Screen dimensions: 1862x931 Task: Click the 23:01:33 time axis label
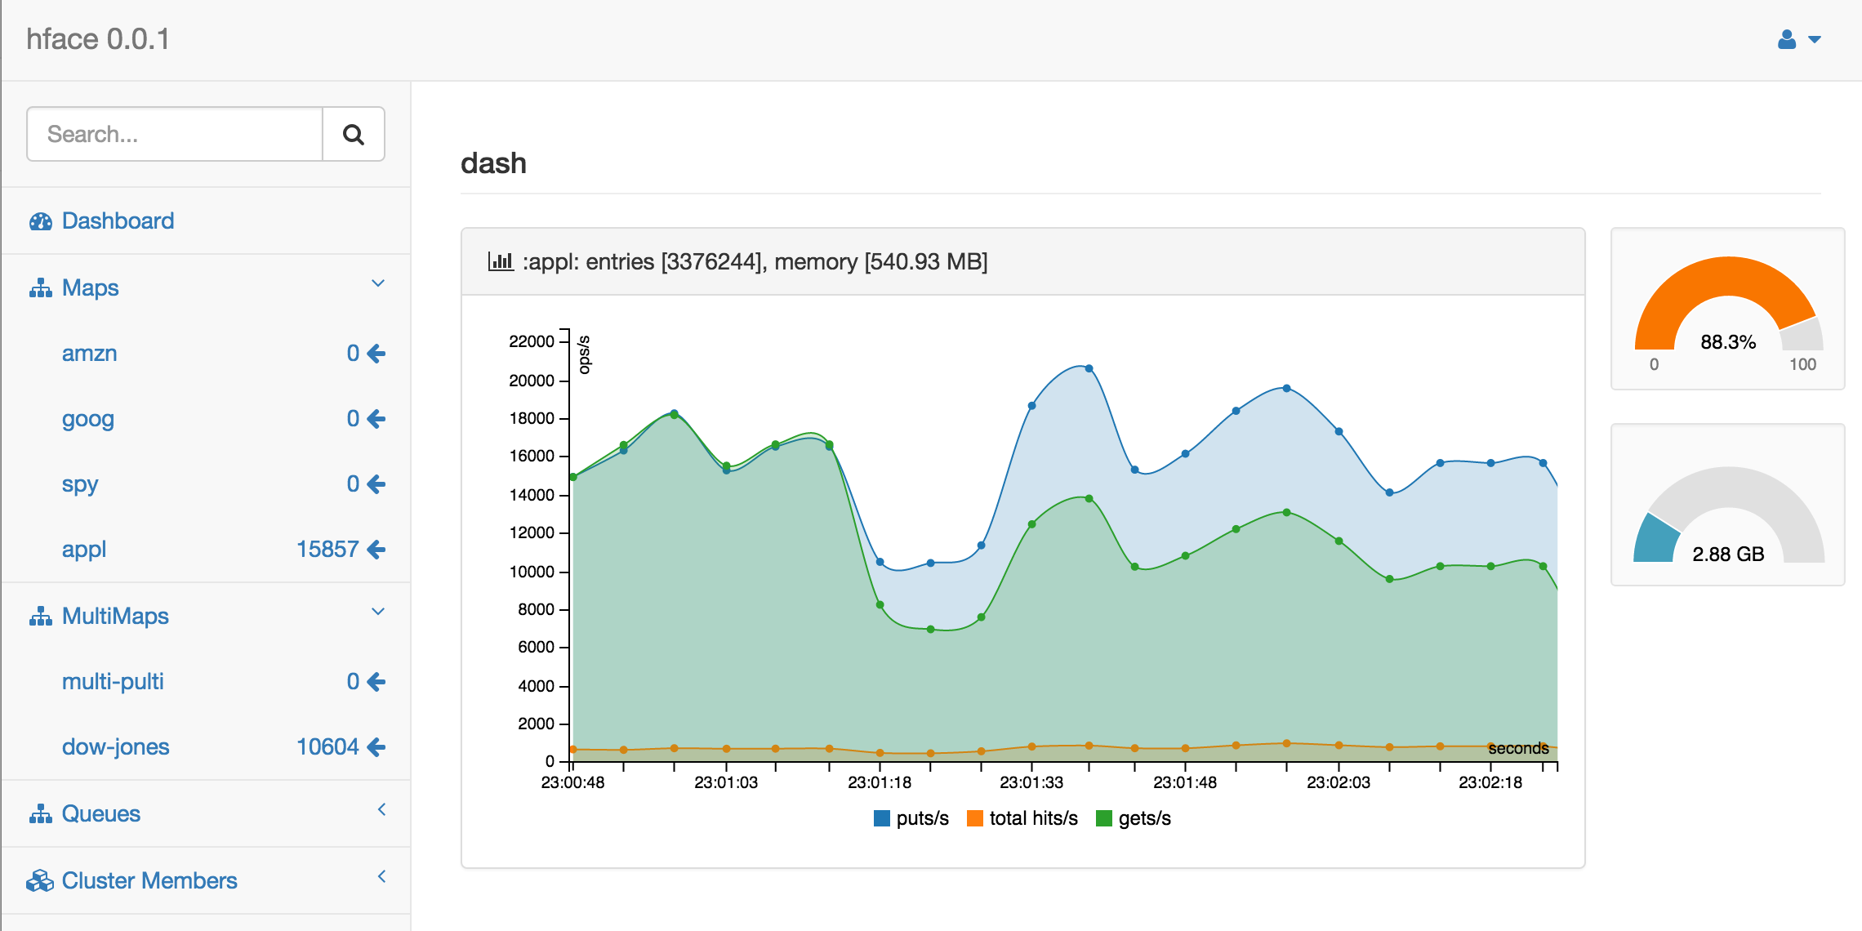1031,782
